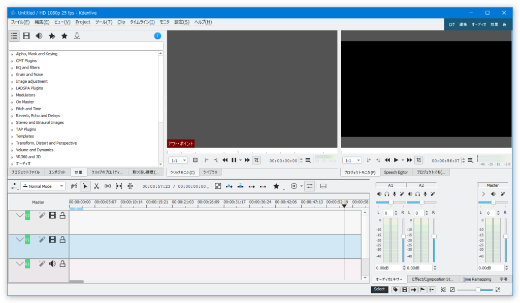Click the download new effects icon
520x303 pixels.
(x=77, y=36)
